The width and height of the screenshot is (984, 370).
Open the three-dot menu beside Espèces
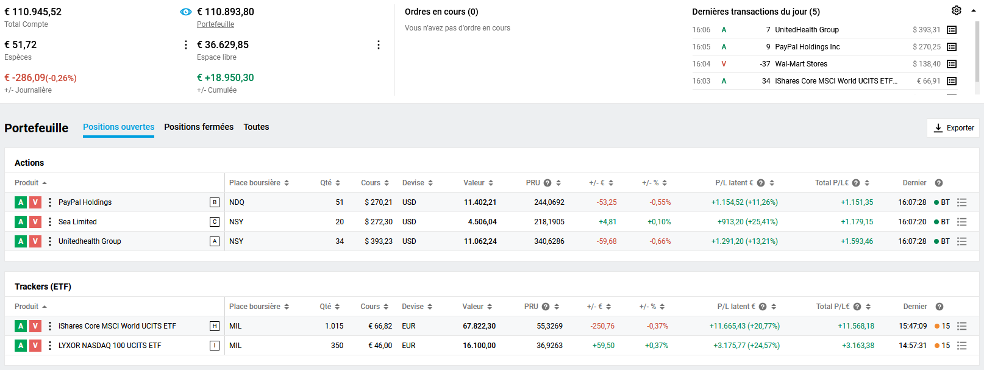coord(186,45)
